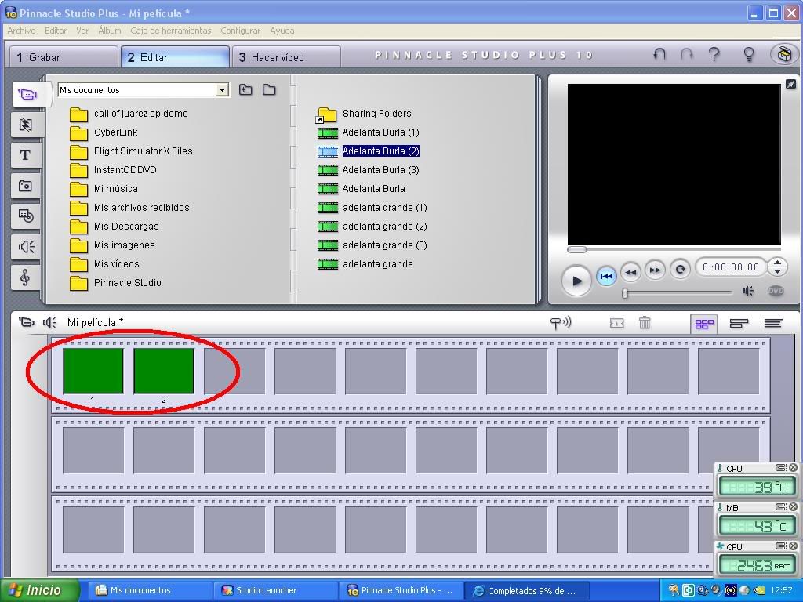Open the music album tab
The height and width of the screenshot is (602, 803).
pos(26,277)
